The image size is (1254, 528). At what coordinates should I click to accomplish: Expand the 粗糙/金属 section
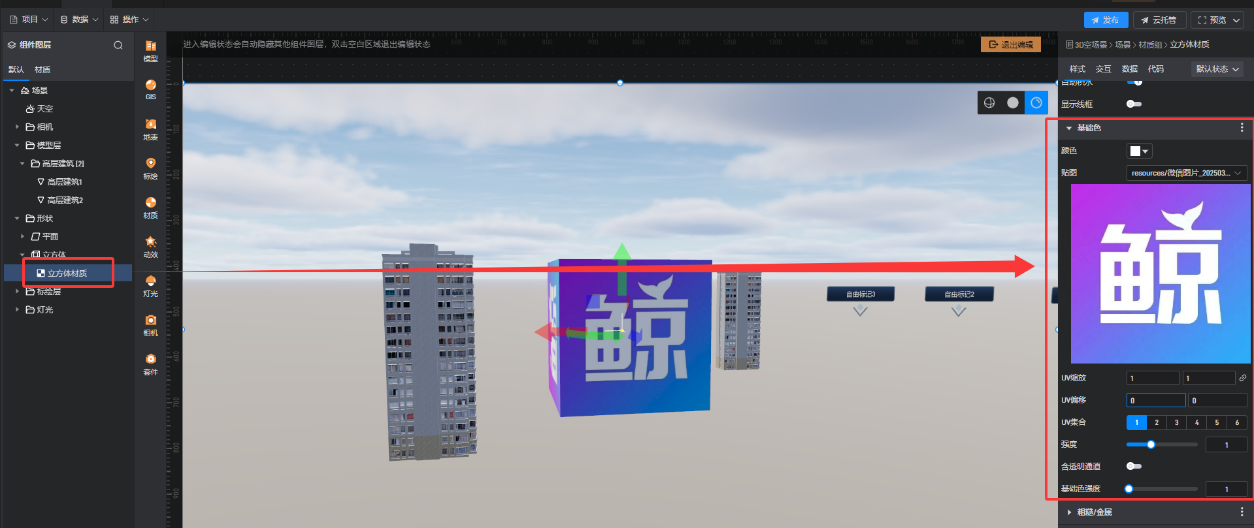(x=1069, y=512)
